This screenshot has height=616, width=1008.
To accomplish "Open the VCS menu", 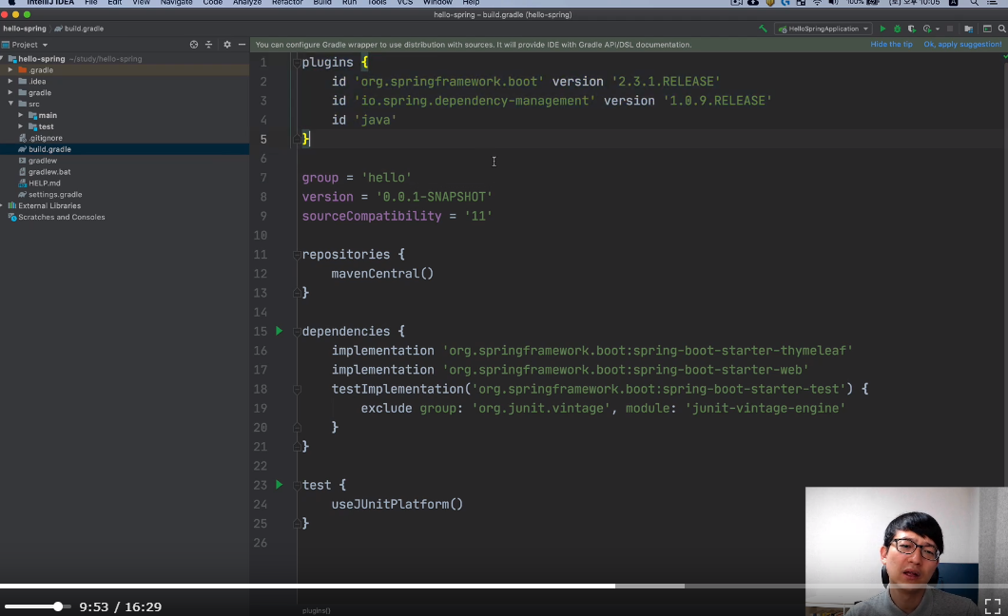I will pyautogui.click(x=404, y=3).
